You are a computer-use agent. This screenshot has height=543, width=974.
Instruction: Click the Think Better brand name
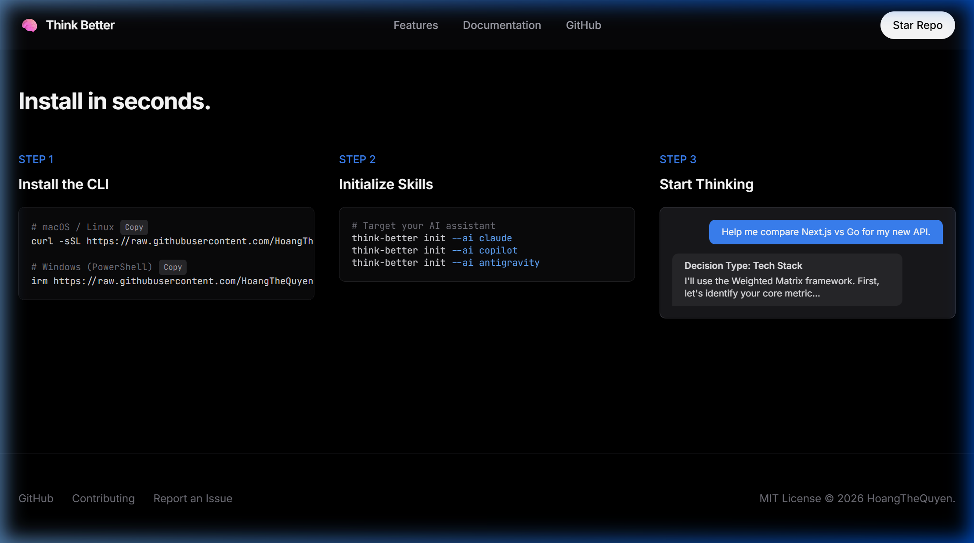coord(80,25)
